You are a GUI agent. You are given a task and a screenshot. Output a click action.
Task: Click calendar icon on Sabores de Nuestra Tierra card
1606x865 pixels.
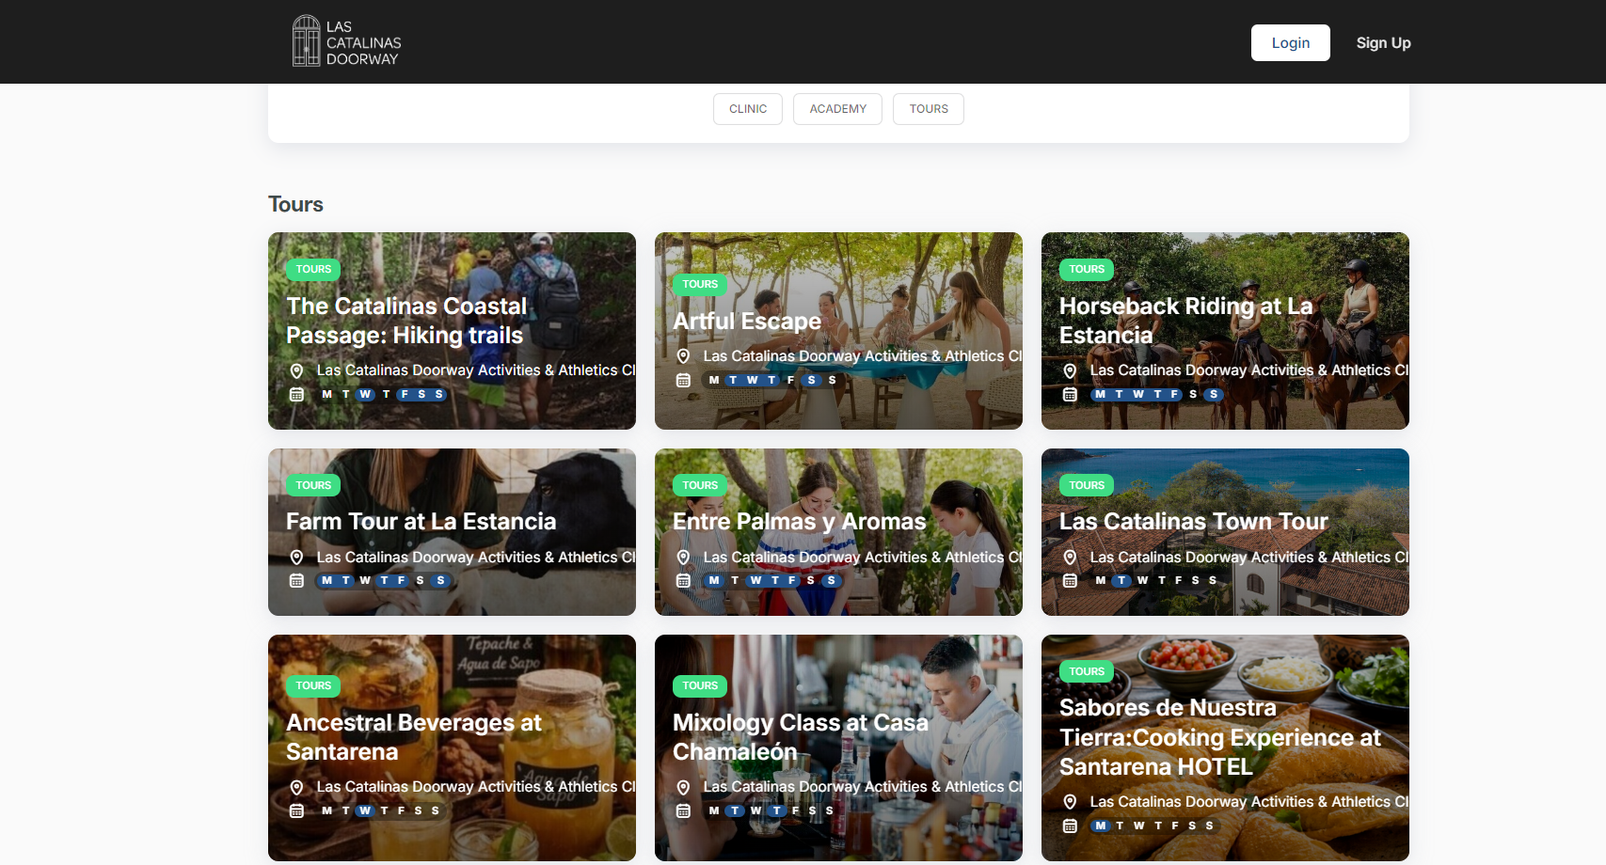pyautogui.click(x=1070, y=826)
